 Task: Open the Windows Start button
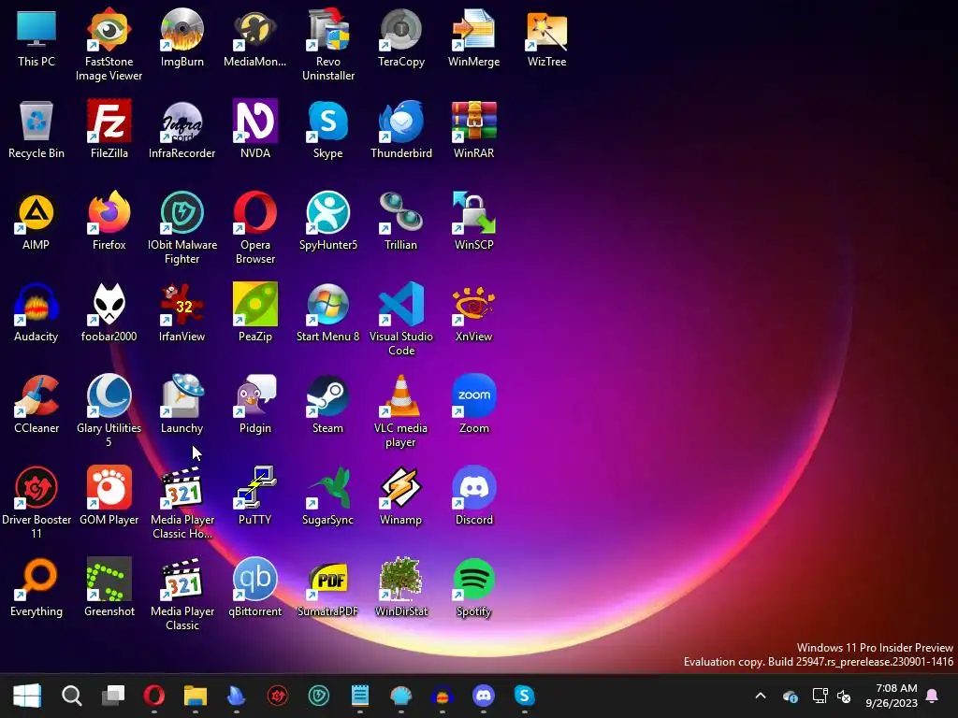pyautogui.click(x=27, y=696)
